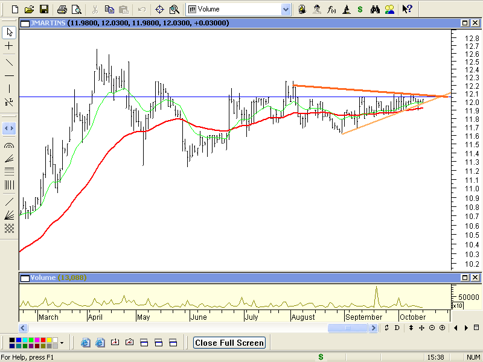483x362 pixels.
Task: Pick the yellow color swatch
Action: [x=49, y=340]
